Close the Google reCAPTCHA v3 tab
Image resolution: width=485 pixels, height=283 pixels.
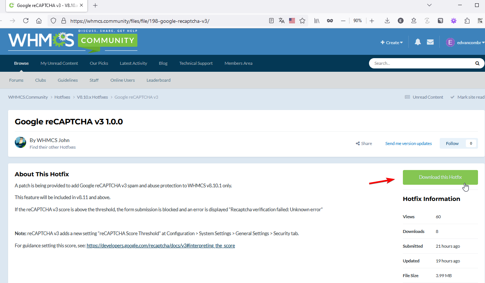click(82, 6)
